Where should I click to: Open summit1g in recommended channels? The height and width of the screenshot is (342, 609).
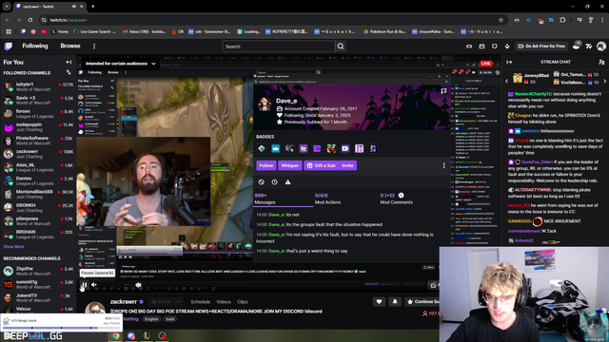pos(38,284)
